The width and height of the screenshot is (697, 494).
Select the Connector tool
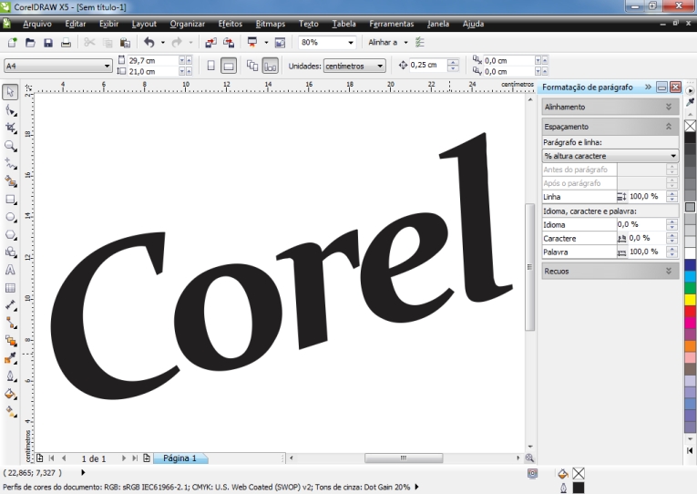click(10, 324)
